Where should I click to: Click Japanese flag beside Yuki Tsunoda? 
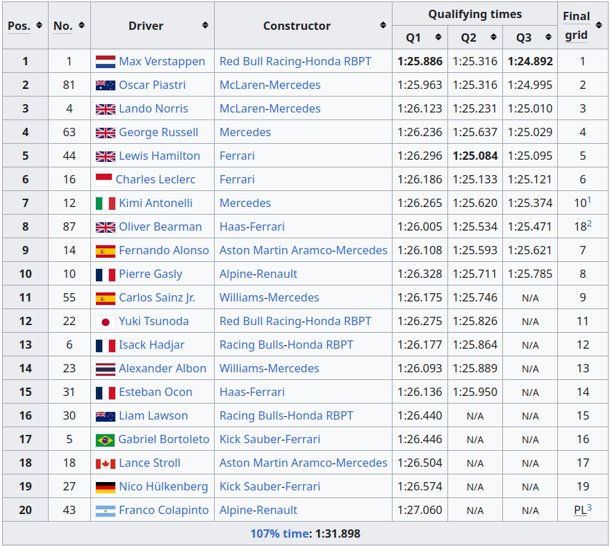tap(106, 322)
